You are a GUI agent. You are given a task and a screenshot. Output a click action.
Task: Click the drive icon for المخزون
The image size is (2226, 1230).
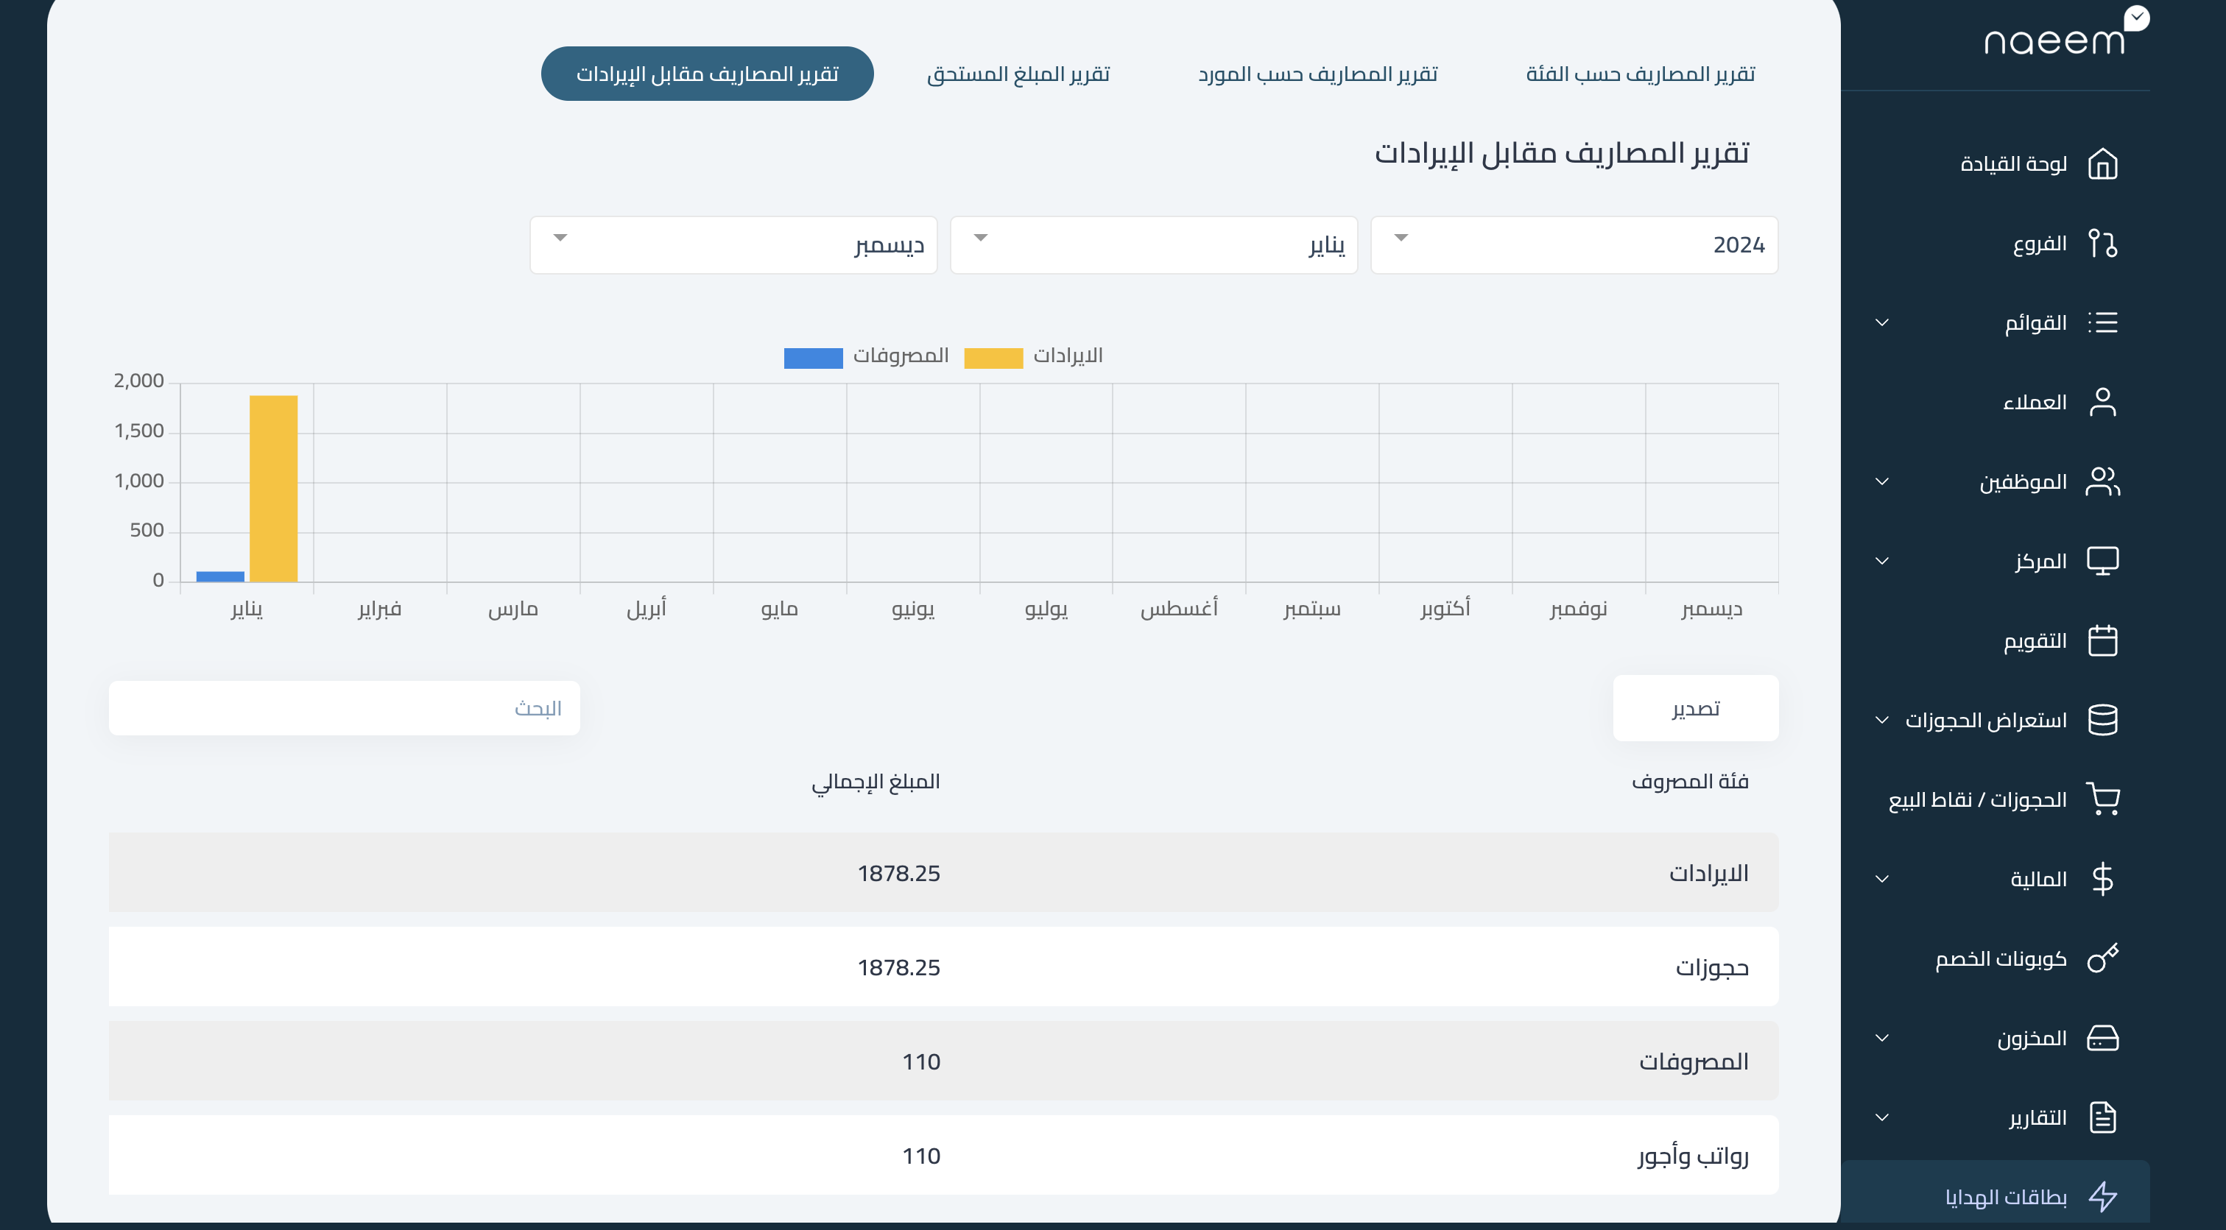point(2102,1037)
